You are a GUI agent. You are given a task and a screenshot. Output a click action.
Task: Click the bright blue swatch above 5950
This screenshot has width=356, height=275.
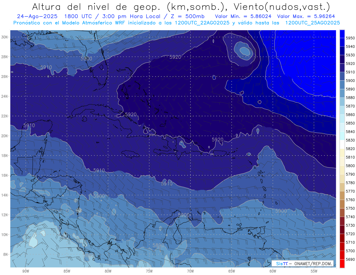coord(342,34)
